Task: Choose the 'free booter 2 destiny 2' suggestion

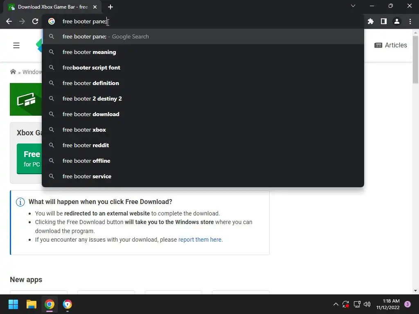Action: click(x=203, y=99)
